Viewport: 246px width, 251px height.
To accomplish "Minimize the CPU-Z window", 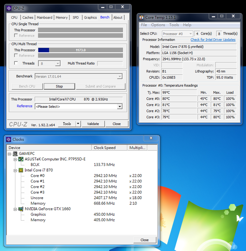I will tap(103, 7).
